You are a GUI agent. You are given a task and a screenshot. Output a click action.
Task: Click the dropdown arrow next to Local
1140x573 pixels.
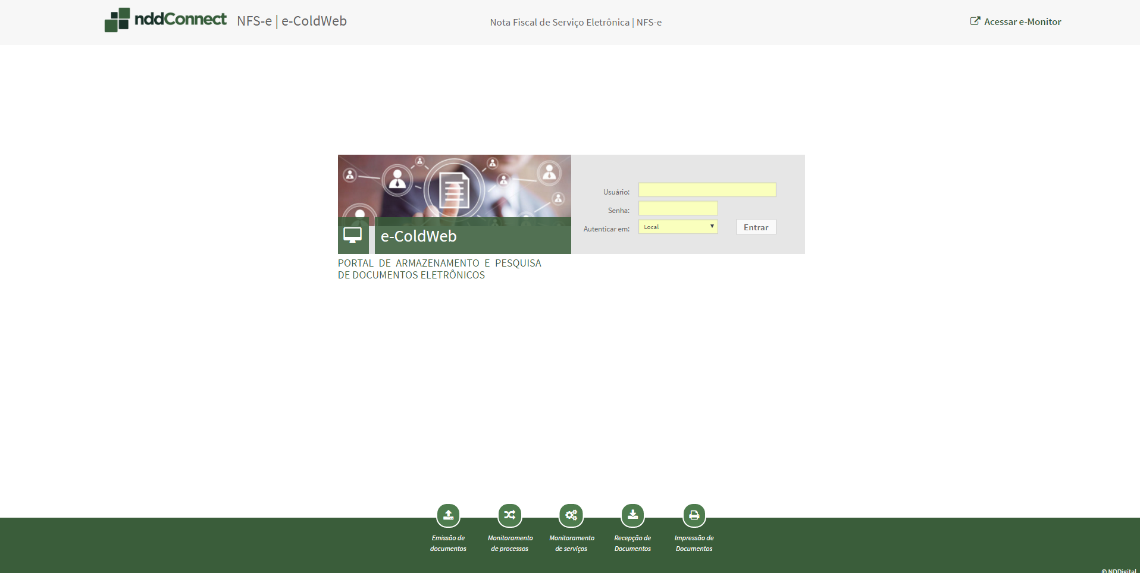712,227
